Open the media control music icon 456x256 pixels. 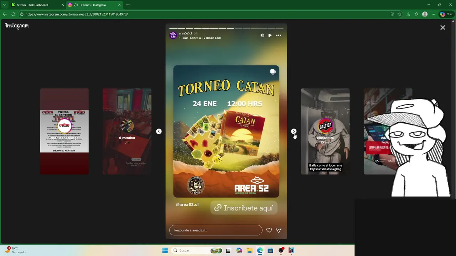tap(408, 14)
